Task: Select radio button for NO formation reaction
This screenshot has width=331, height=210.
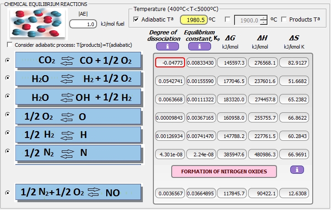Action: coord(7,193)
